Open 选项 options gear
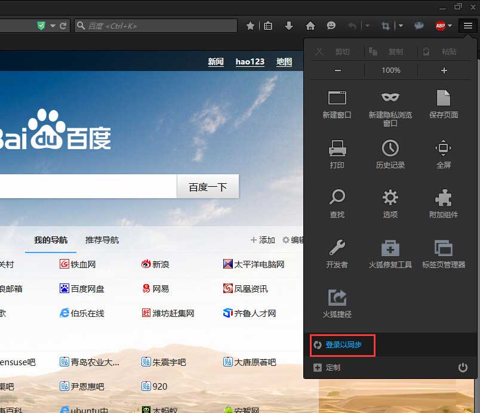The width and height of the screenshot is (480, 413). tap(390, 204)
